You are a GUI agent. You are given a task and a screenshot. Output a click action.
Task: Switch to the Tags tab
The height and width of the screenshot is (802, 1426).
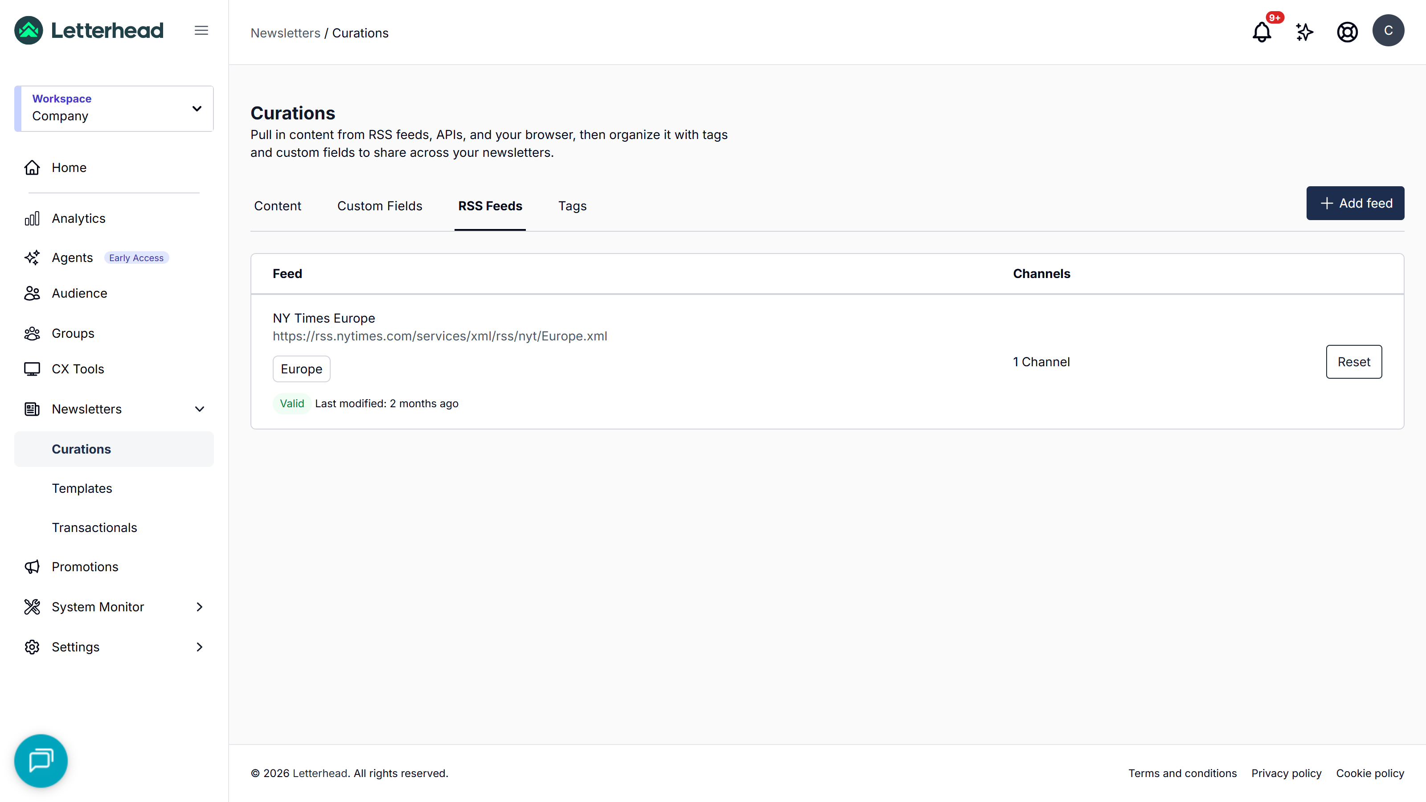(x=572, y=206)
